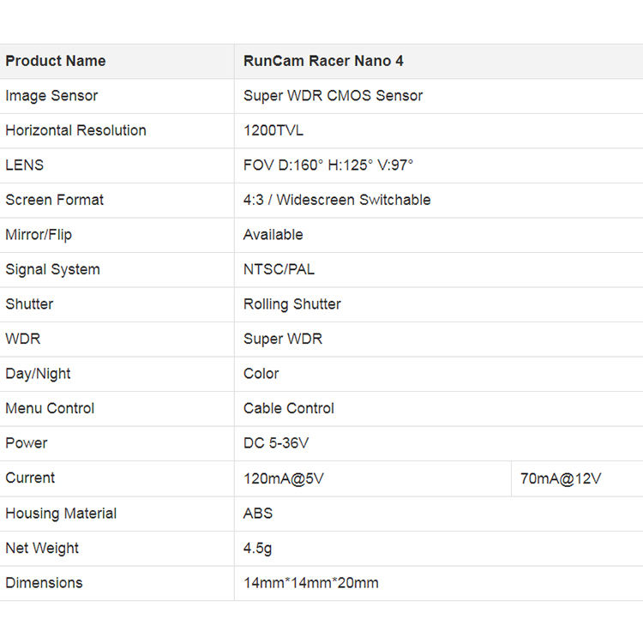Click the Housing Material label
This screenshot has width=643, height=643.
point(61,514)
